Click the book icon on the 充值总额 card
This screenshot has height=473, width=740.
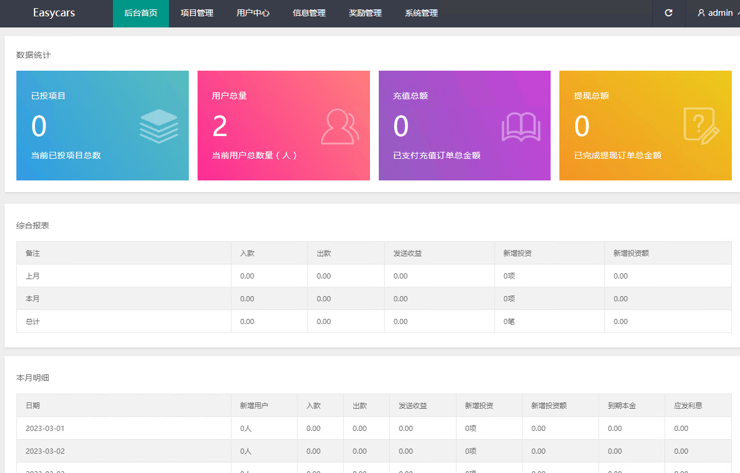tap(521, 127)
